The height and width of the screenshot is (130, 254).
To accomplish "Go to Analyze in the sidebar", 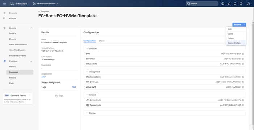I will coord(12,18).
